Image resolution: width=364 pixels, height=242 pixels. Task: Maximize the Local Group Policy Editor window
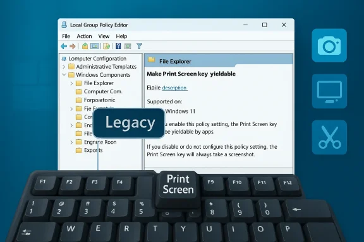pos(264,25)
